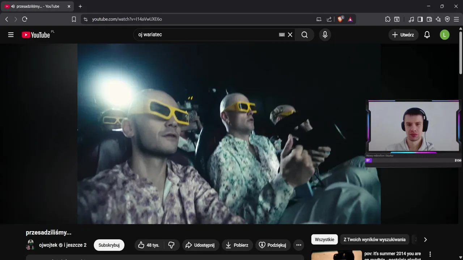Open the Brave Shields lion icon

point(340,19)
